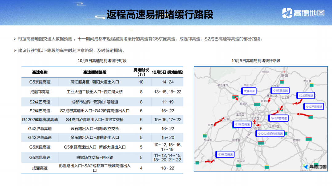Screen dimensions: 332x186
Task: Select the 成灌高速 table cell
Action: click(40, 168)
